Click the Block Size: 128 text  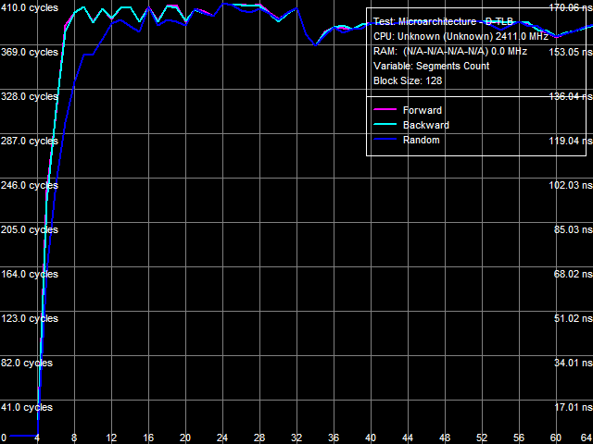pyautogui.click(x=408, y=80)
